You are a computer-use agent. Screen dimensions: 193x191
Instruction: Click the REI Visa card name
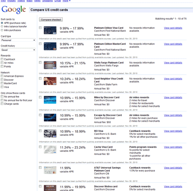coord(99,131)
